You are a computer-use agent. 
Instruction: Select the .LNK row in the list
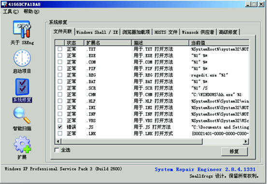152,133
